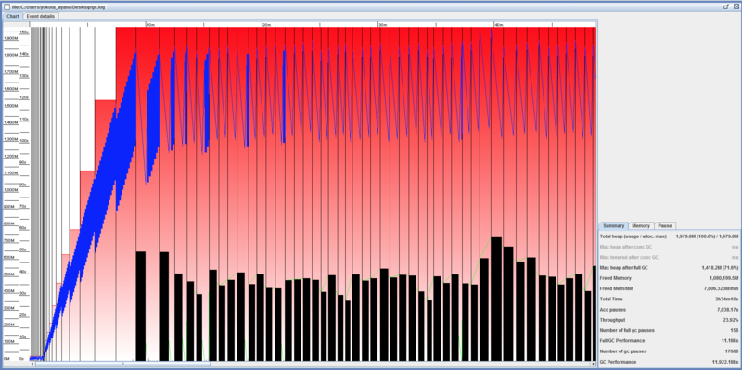Click the 10m marker on time ruler
The image size is (742, 370).
point(150,24)
